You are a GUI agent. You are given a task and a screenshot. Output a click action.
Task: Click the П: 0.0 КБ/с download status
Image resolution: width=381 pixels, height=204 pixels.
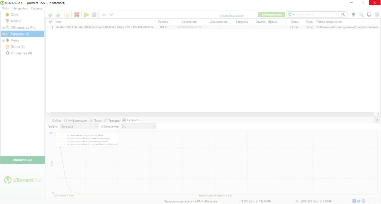pos(256,201)
